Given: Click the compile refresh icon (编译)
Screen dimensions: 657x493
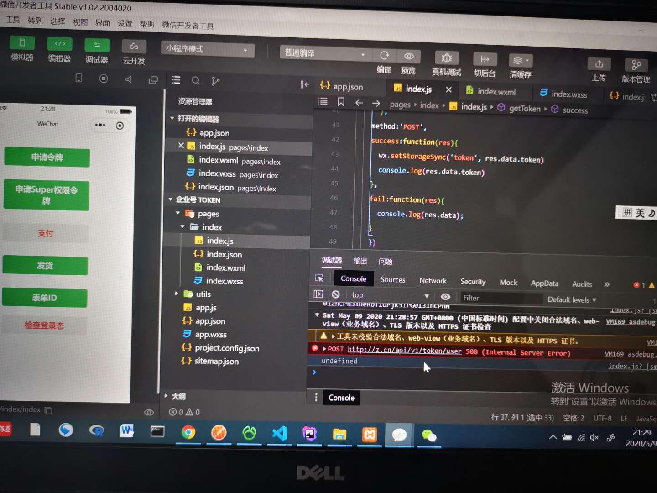Looking at the screenshot, I should point(384,55).
